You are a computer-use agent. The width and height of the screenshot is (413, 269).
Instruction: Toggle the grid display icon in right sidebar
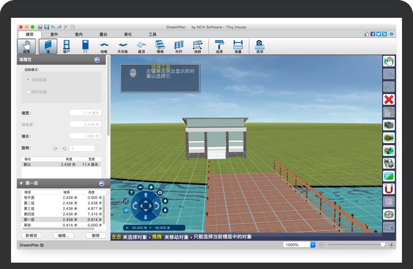[x=388, y=176]
